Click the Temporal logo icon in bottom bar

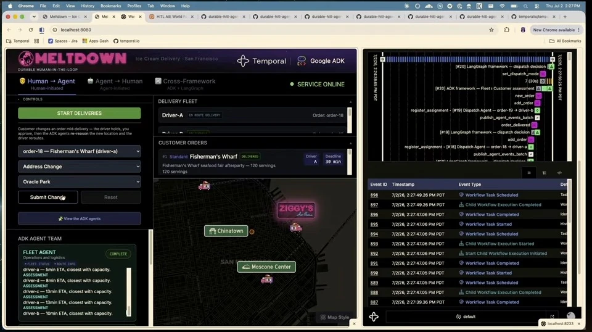tap(374, 317)
